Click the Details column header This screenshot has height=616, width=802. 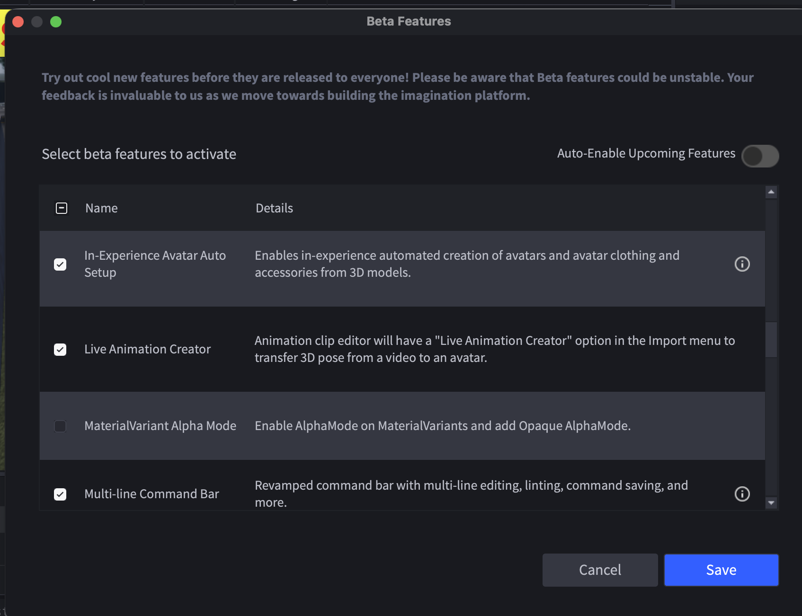tap(274, 208)
